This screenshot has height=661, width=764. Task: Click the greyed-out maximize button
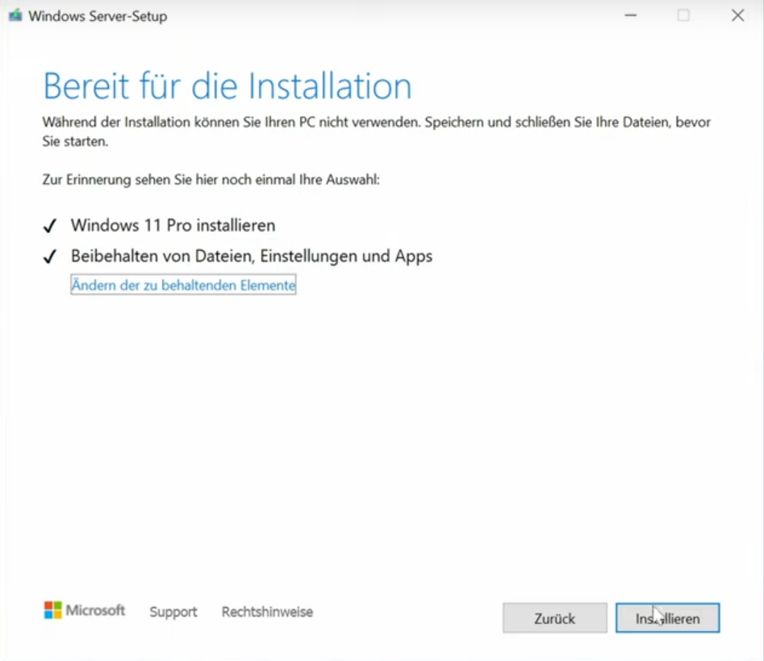tap(683, 16)
